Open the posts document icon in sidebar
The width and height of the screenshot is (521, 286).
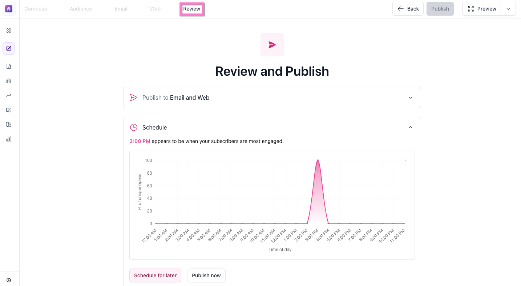click(9, 66)
